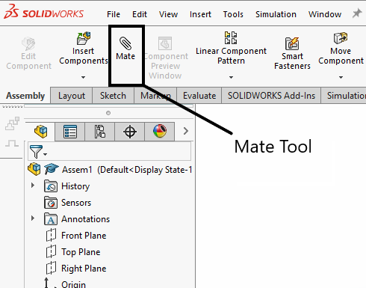Click the Move Component icon

[341, 38]
